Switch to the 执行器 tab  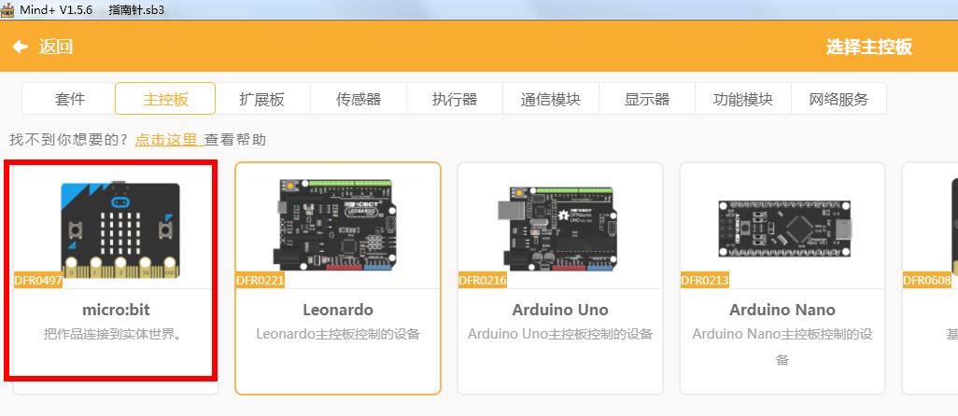tap(455, 99)
